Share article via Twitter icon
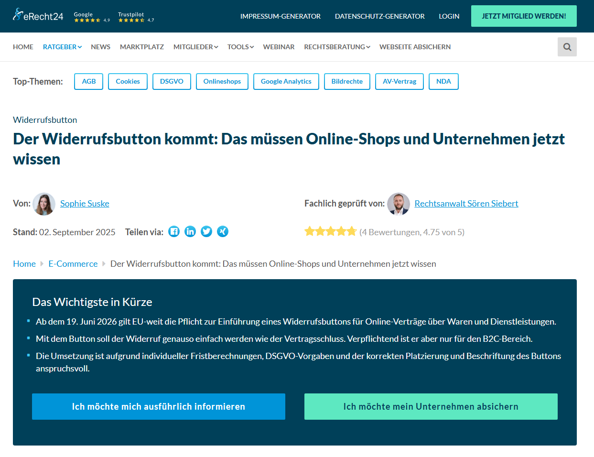The height and width of the screenshot is (457, 594). pyautogui.click(x=206, y=232)
